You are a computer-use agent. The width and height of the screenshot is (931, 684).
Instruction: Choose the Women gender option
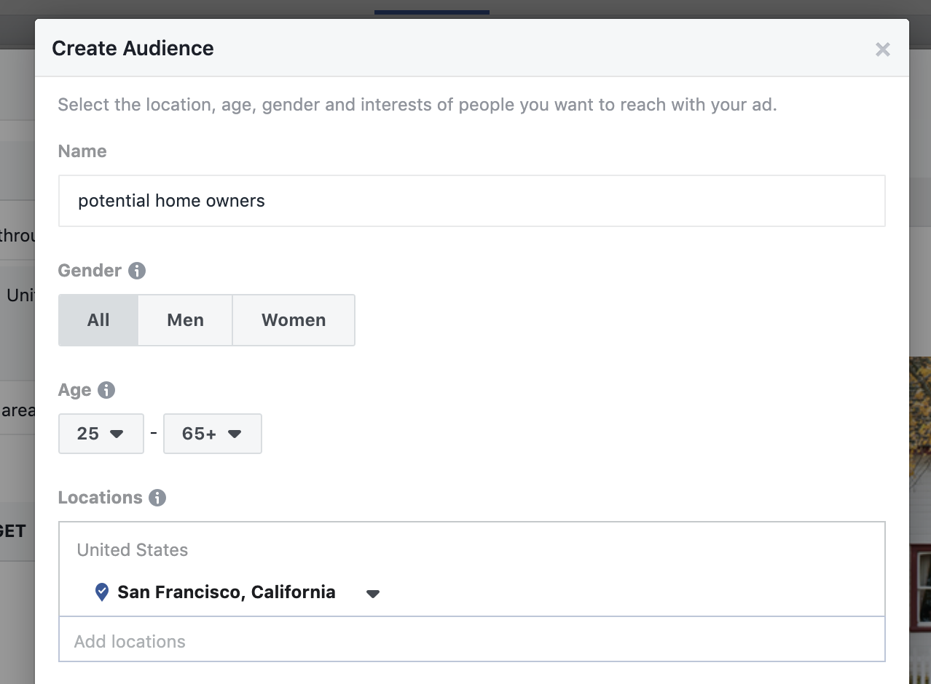294,320
